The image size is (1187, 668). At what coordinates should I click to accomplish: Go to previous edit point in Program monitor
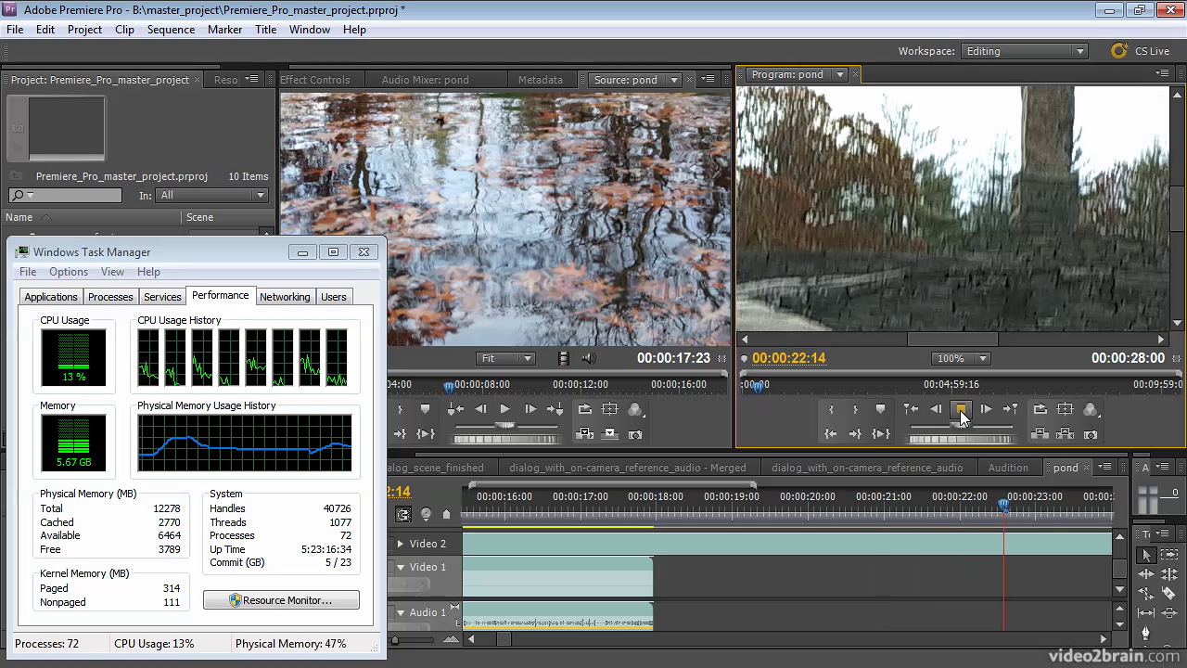911,409
